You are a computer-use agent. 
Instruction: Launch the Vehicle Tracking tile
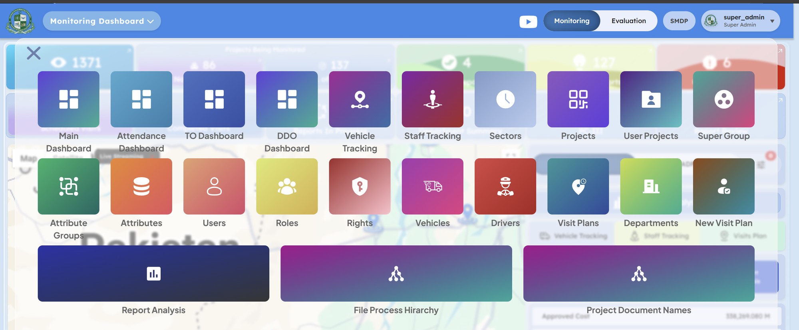360,99
